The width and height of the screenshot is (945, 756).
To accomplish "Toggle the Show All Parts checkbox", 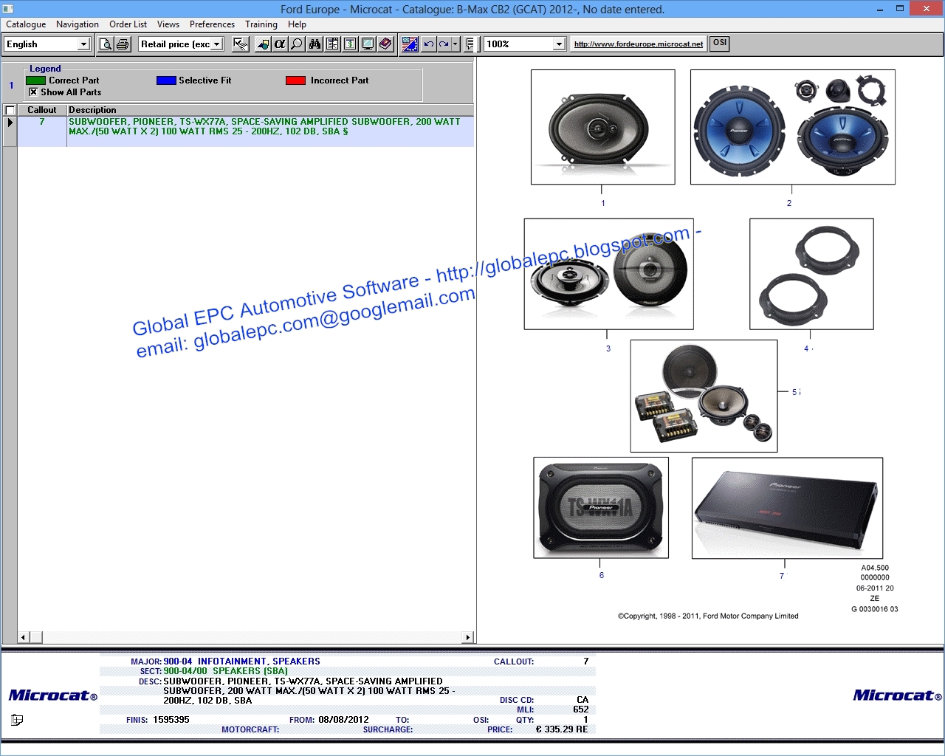I will coord(34,92).
